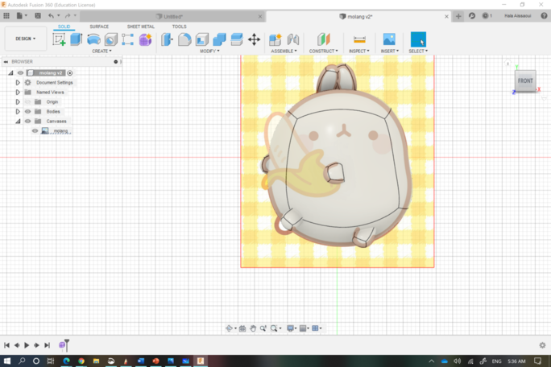Open the SHEET METAL tab
The width and height of the screenshot is (551, 367).
(140, 27)
